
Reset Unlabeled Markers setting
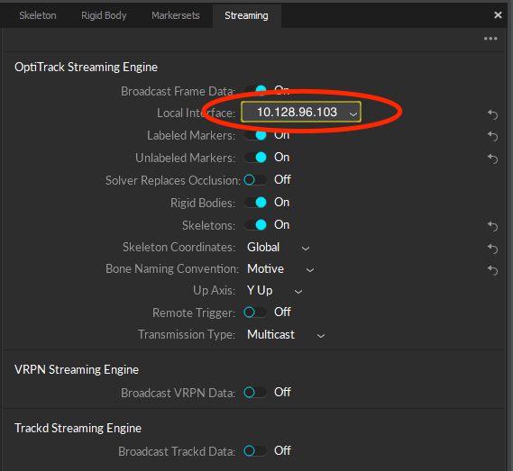pos(492,159)
